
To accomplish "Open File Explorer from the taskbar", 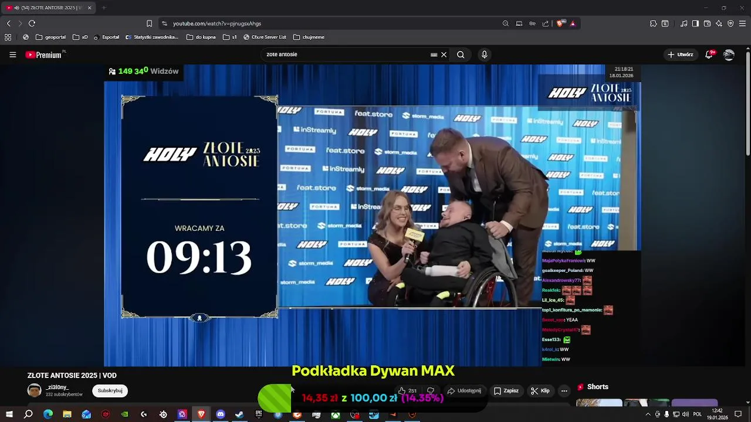I will (67, 414).
